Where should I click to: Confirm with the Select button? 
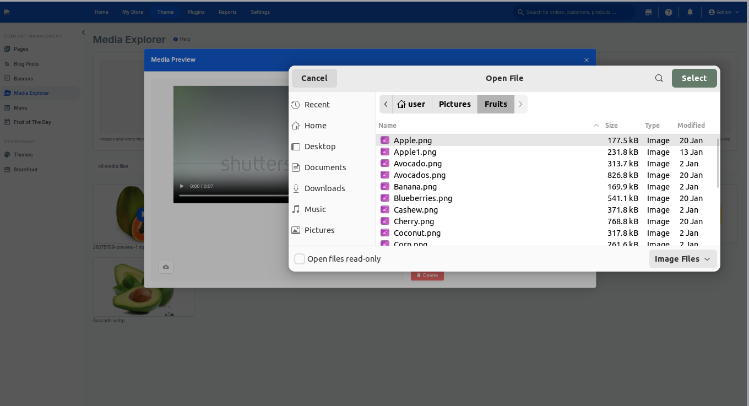694,78
